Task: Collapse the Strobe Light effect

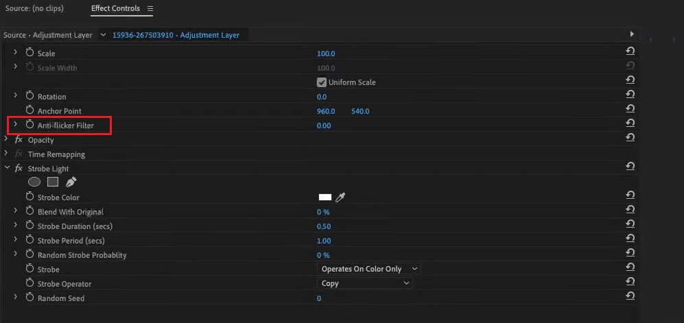Action: 7,167
